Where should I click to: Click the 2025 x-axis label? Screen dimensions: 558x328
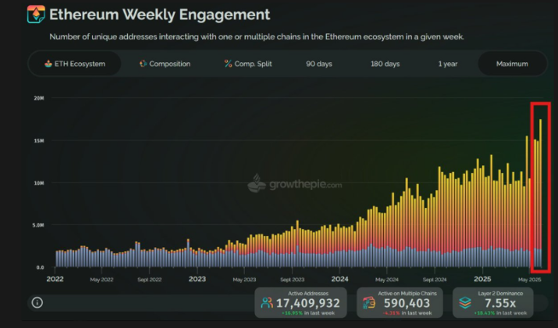pos(482,279)
